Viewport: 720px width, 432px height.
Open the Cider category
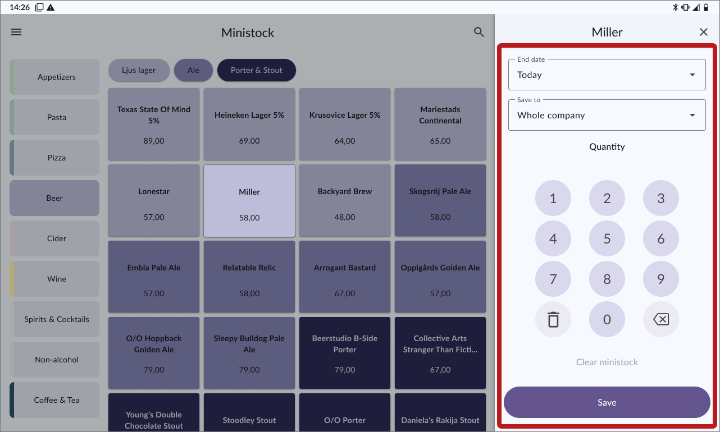(54, 238)
